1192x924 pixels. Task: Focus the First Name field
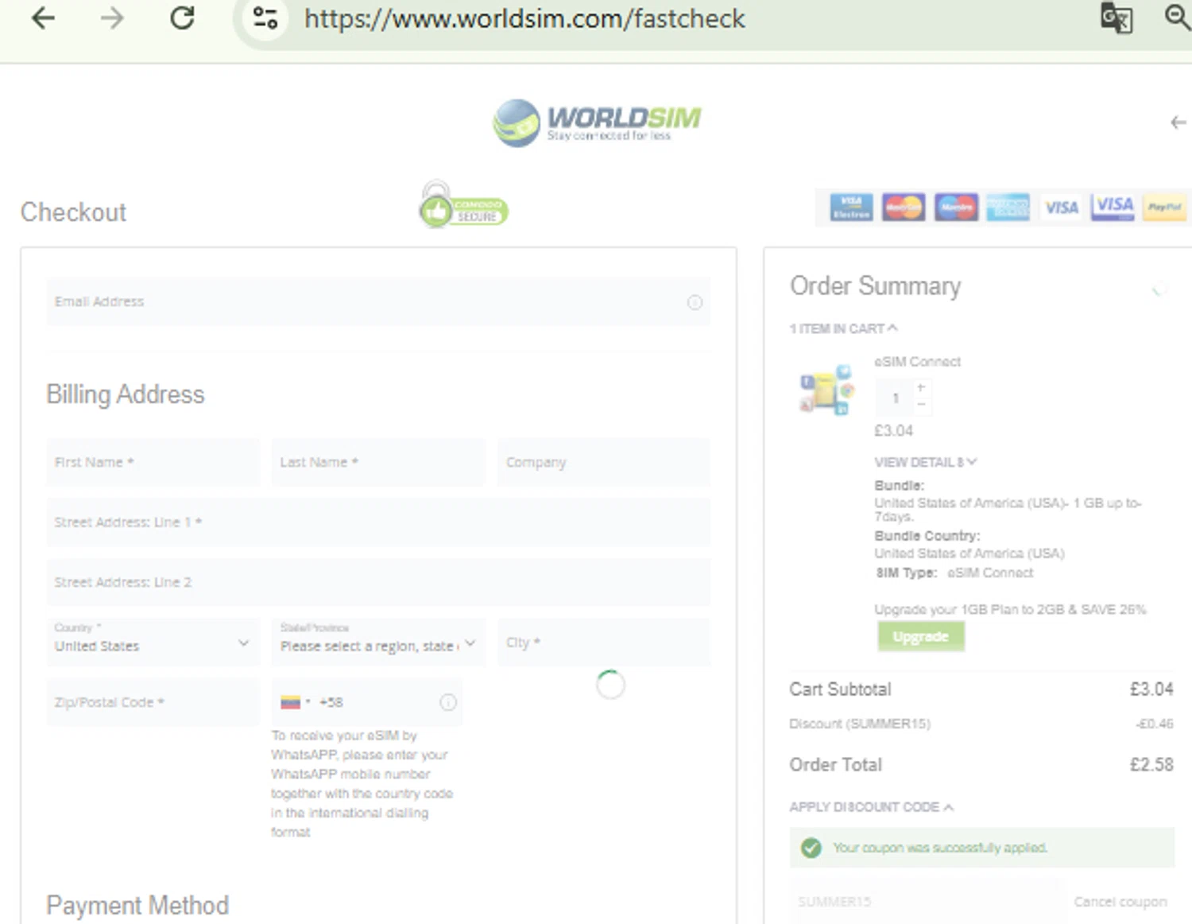point(153,462)
